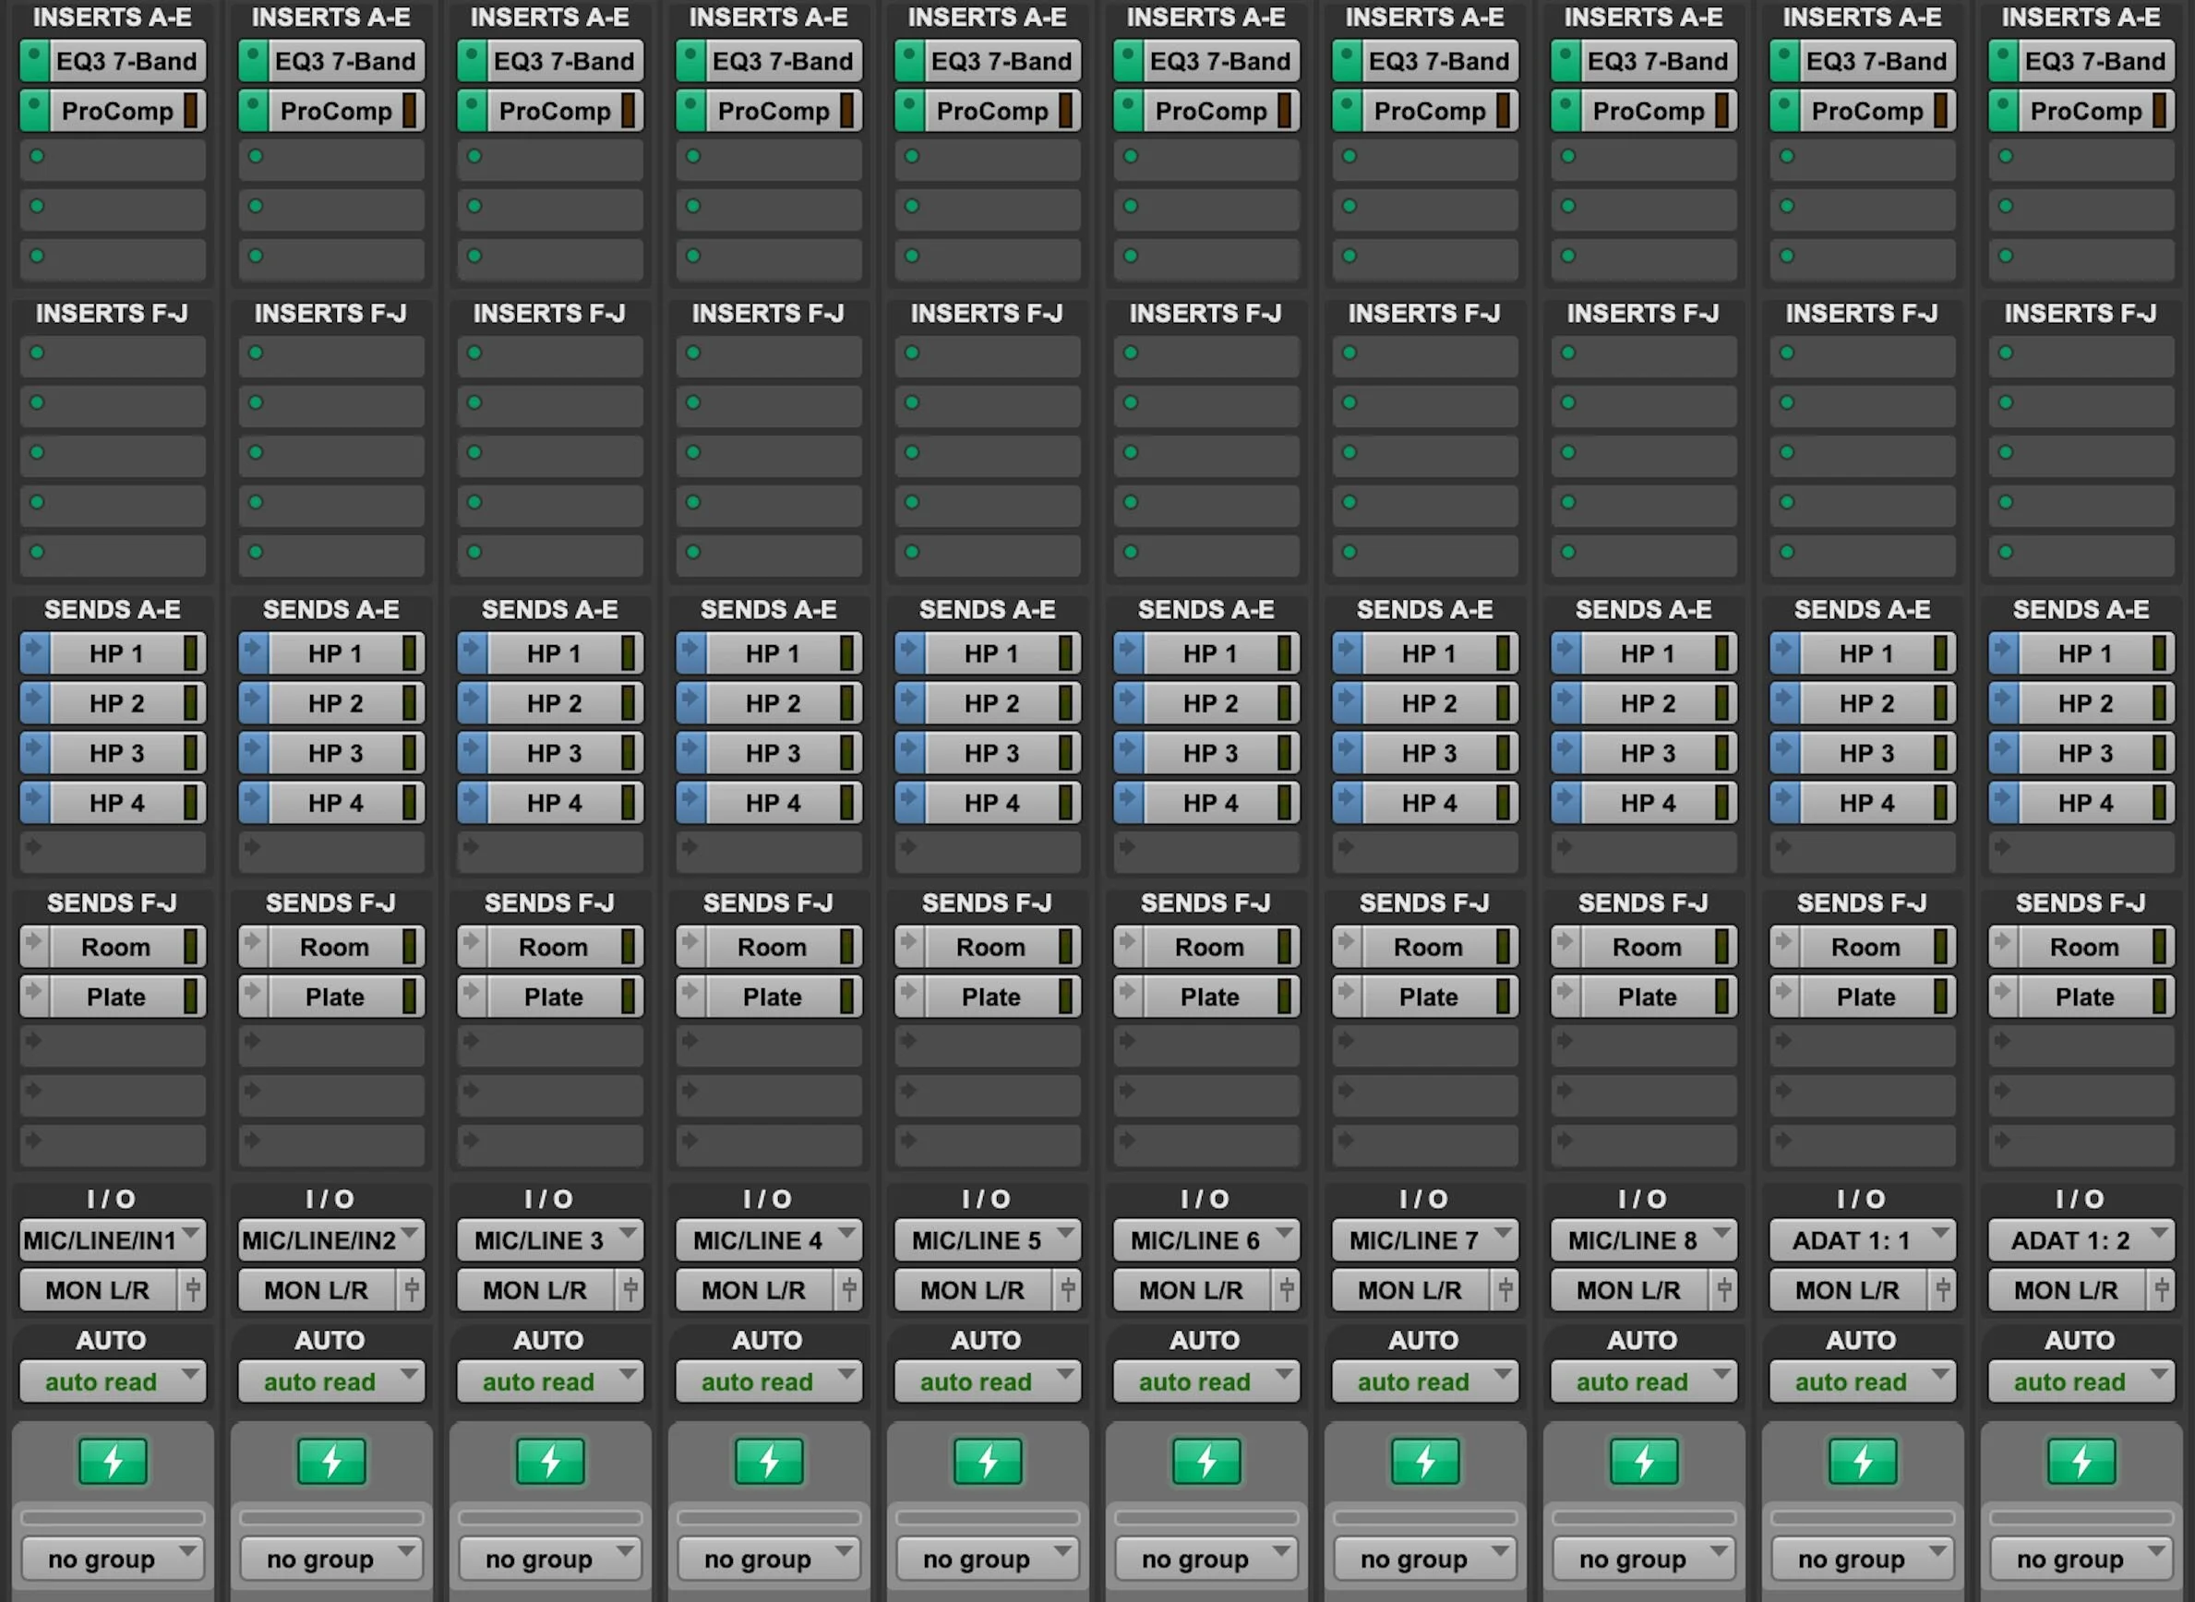The width and height of the screenshot is (2195, 1602).
Task: Click the first empty insert slot under INSERTS F-J on the MIC/LINE 7 strip
Action: tap(1424, 355)
